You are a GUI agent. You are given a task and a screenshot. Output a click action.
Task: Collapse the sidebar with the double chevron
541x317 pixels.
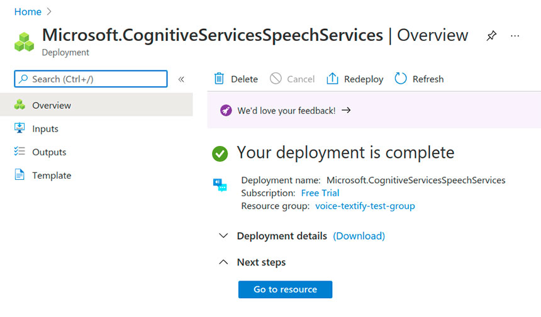(181, 79)
